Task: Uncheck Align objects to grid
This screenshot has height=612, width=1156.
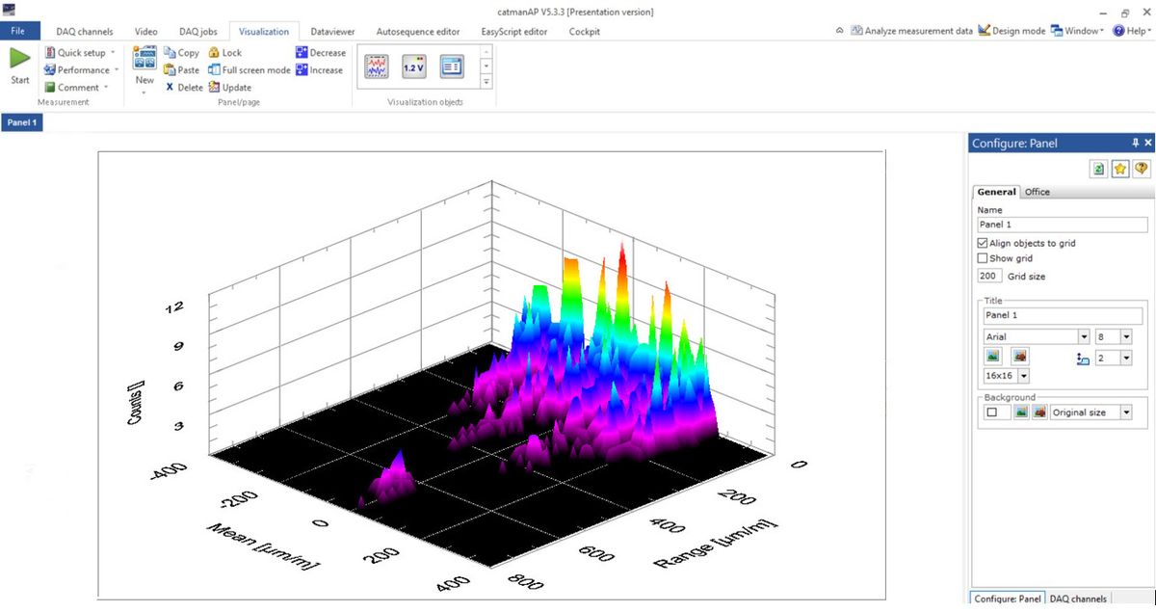Action: coord(983,244)
